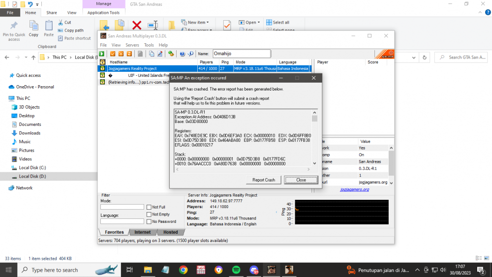The height and width of the screenshot is (277, 492).
Task: Click the Report Crash button
Action: point(264,180)
